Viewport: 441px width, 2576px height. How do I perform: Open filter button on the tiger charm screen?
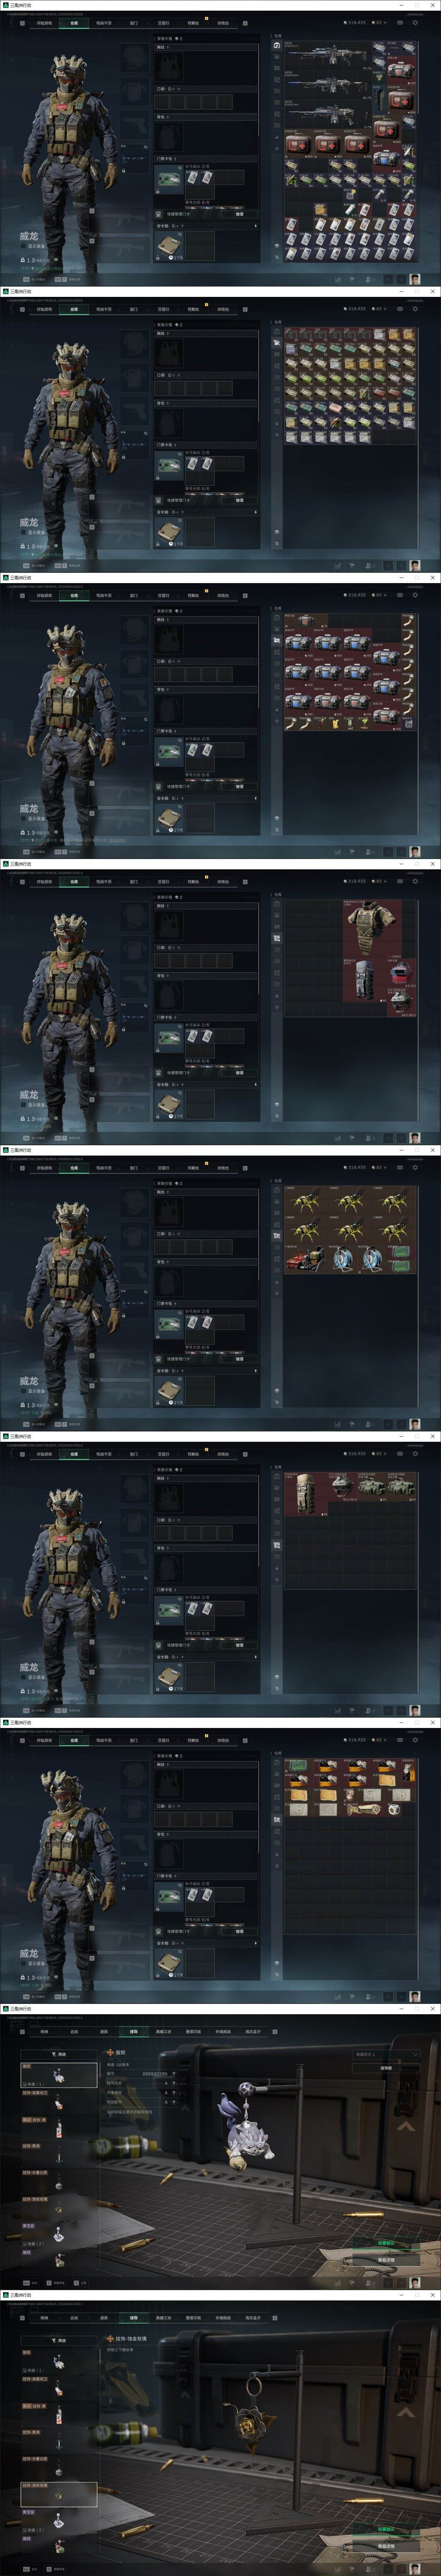point(59,2053)
